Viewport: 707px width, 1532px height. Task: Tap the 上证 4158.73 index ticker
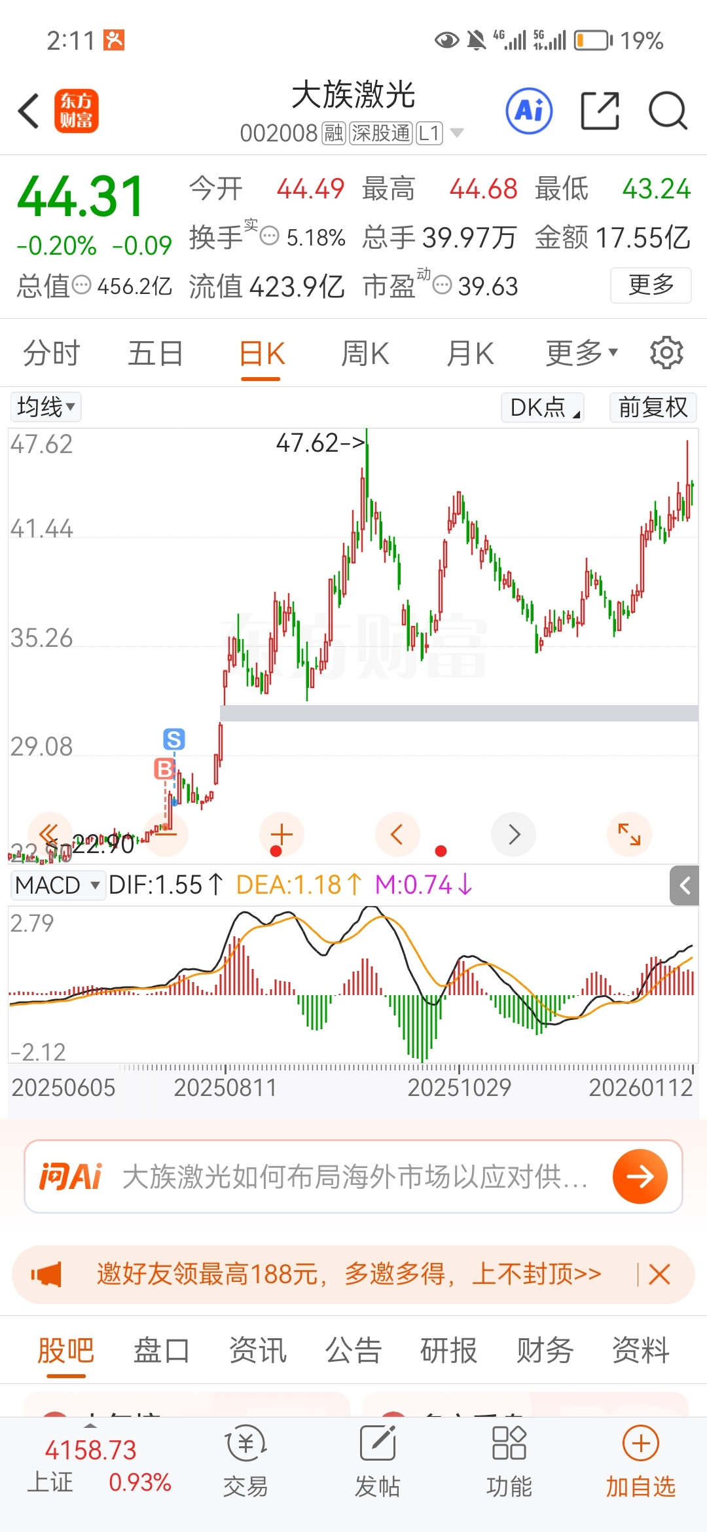pos(98,1467)
